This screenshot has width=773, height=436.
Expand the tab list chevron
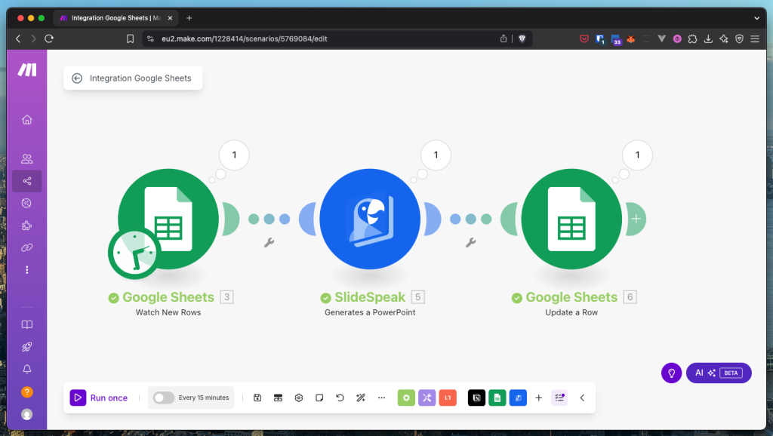coord(756,18)
